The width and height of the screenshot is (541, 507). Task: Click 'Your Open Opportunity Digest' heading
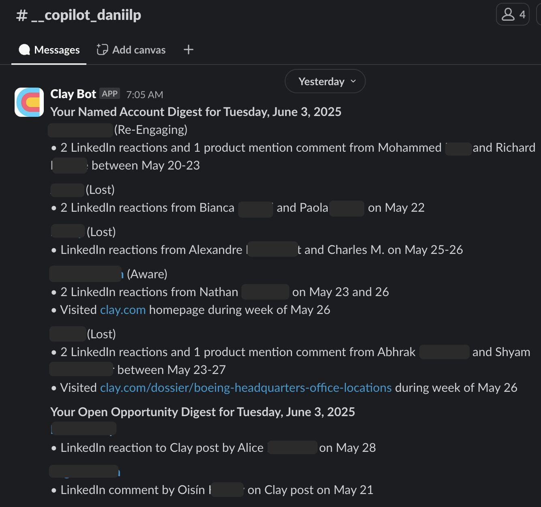pyautogui.click(x=203, y=412)
